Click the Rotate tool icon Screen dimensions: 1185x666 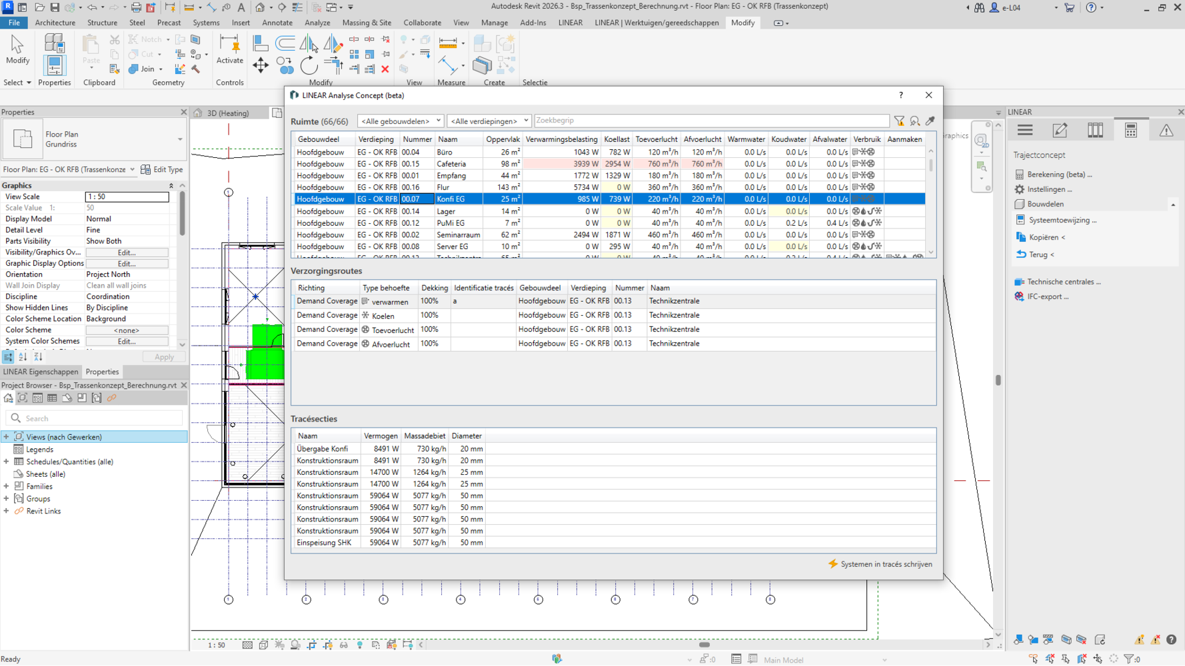(x=309, y=65)
